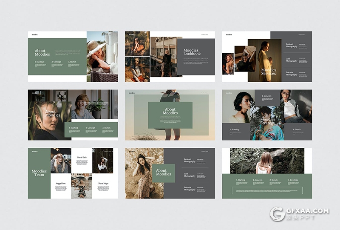This screenshot has width=340, height=230.
Task: Select the '4. Develope' step heading
Action: (293, 180)
